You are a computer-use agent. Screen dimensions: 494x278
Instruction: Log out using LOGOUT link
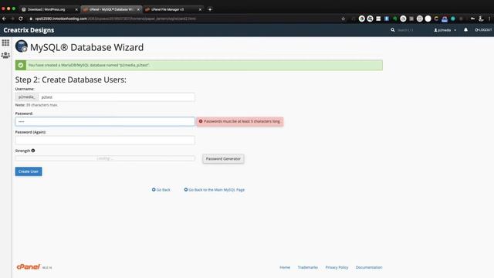pos(483,30)
